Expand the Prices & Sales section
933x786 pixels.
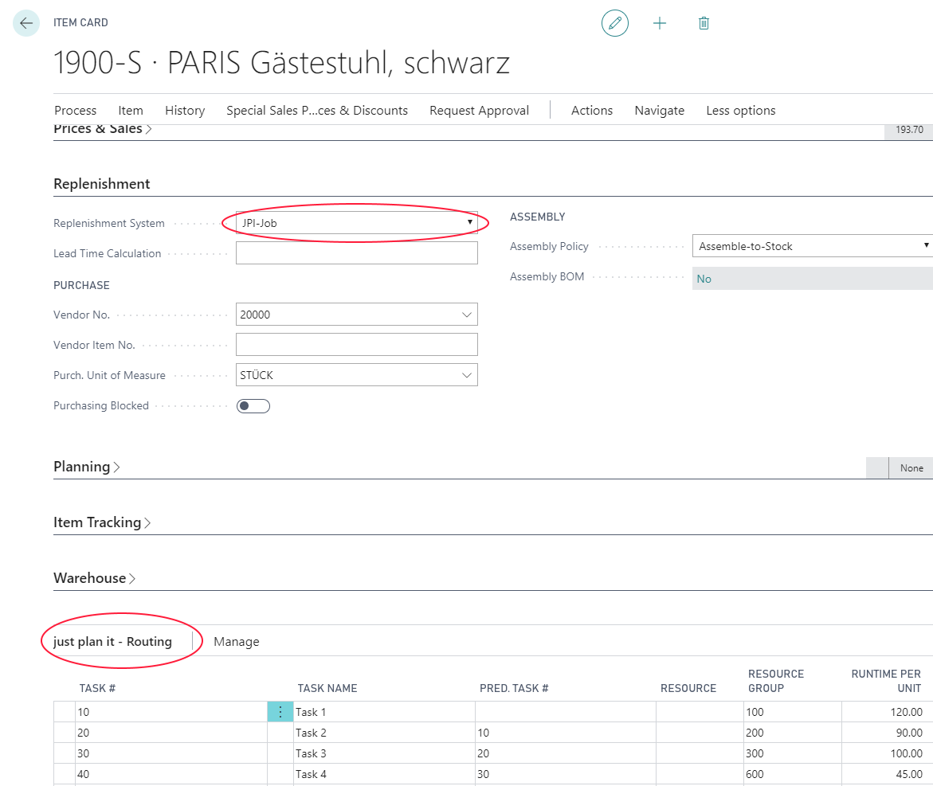(102, 129)
